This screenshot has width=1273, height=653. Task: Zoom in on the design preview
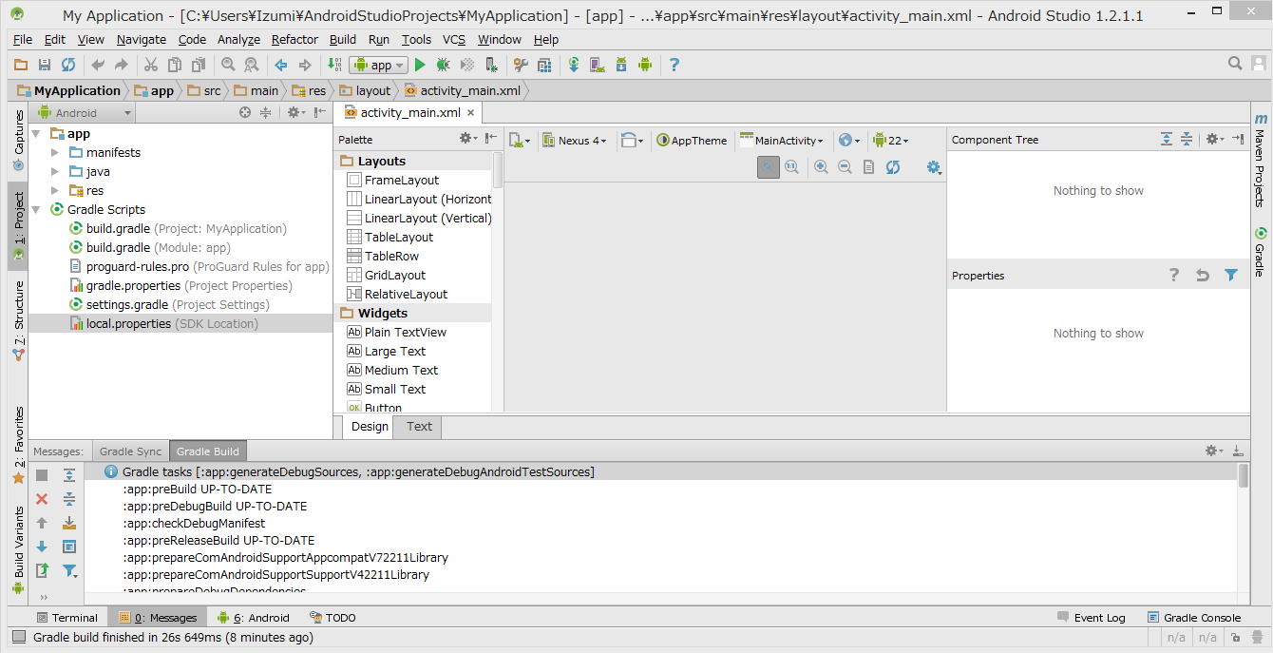point(821,167)
